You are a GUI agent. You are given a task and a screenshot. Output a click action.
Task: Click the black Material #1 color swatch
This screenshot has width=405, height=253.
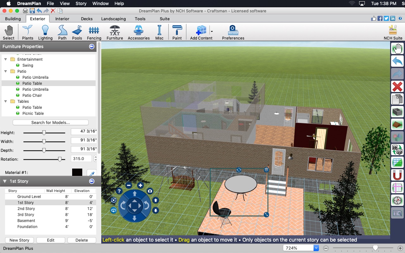[77, 172]
